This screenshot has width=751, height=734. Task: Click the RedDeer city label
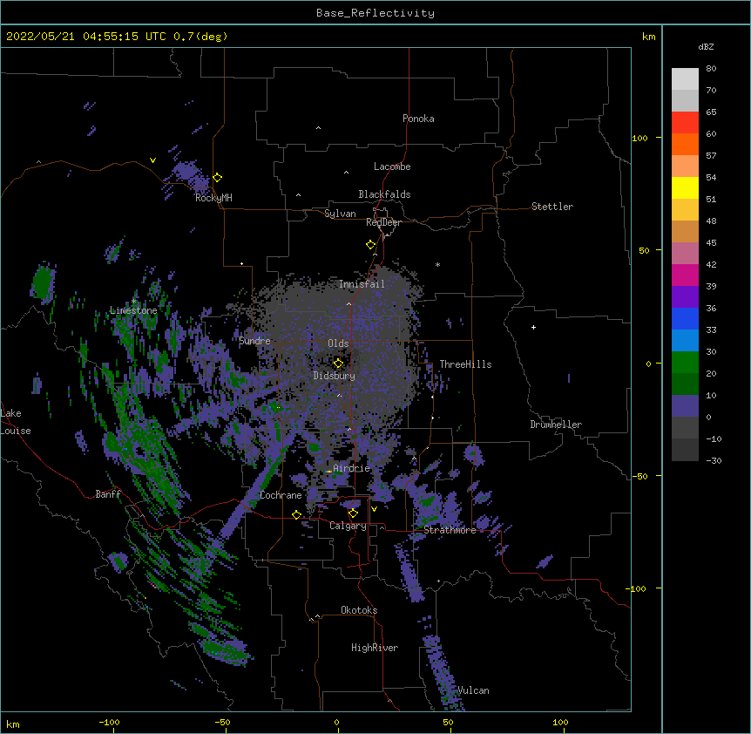(x=383, y=222)
